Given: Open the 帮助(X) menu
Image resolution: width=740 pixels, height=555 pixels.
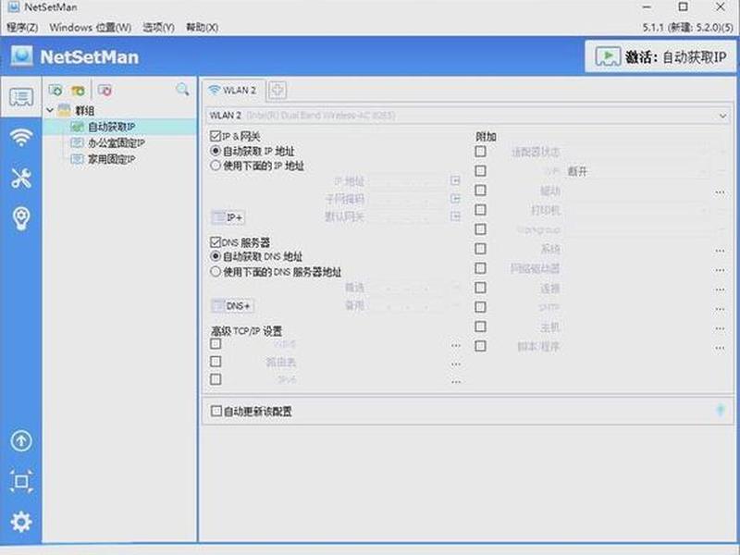Looking at the screenshot, I should [202, 28].
